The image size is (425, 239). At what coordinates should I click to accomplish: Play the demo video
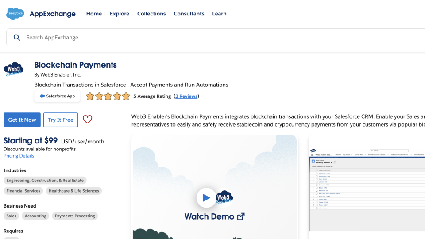pos(206,198)
